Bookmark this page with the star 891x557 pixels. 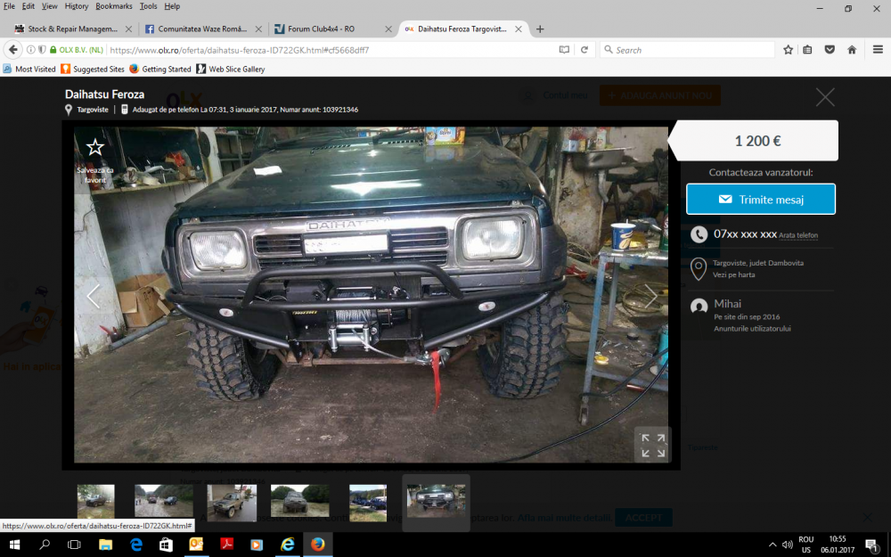[788, 50]
